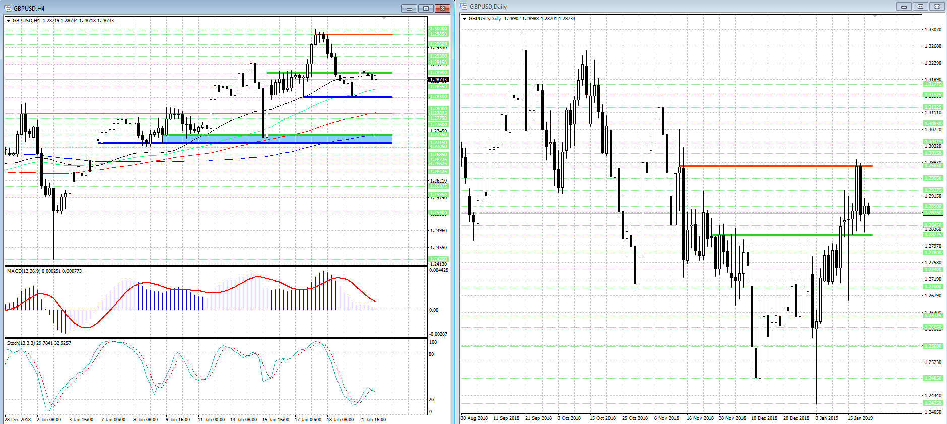
Task: Click the 1.28000 level label in H4
Action: click(438, 109)
